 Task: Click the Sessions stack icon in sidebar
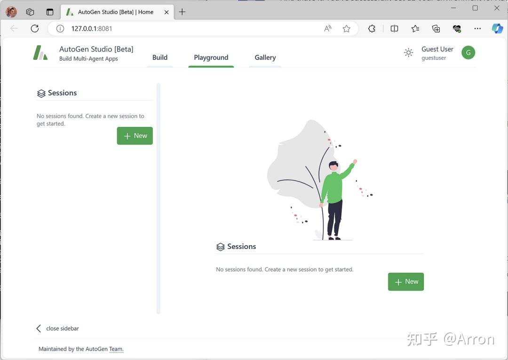pyautogui.click(x=41, y=93)
